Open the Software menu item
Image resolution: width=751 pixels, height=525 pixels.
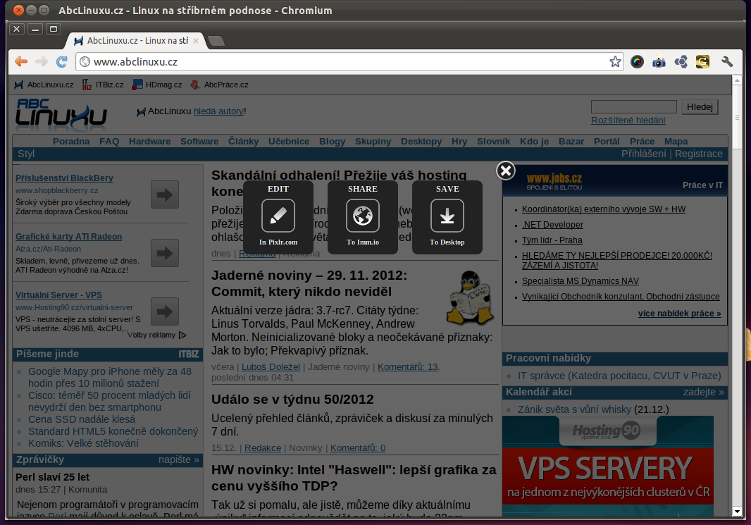point(199,142)
